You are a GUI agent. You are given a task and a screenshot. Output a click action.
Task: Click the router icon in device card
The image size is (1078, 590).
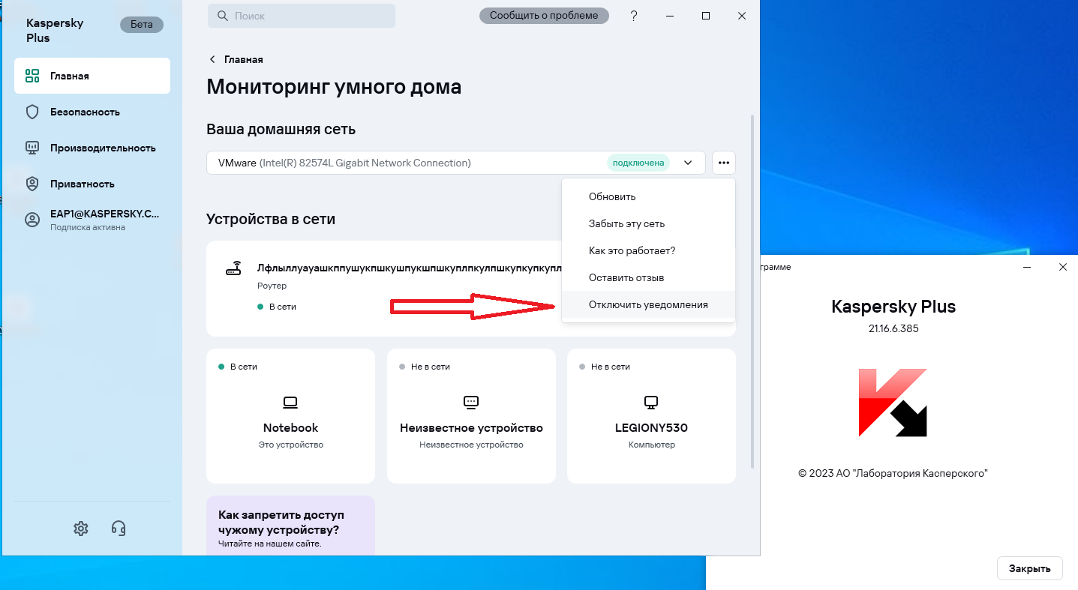point(234,268)
